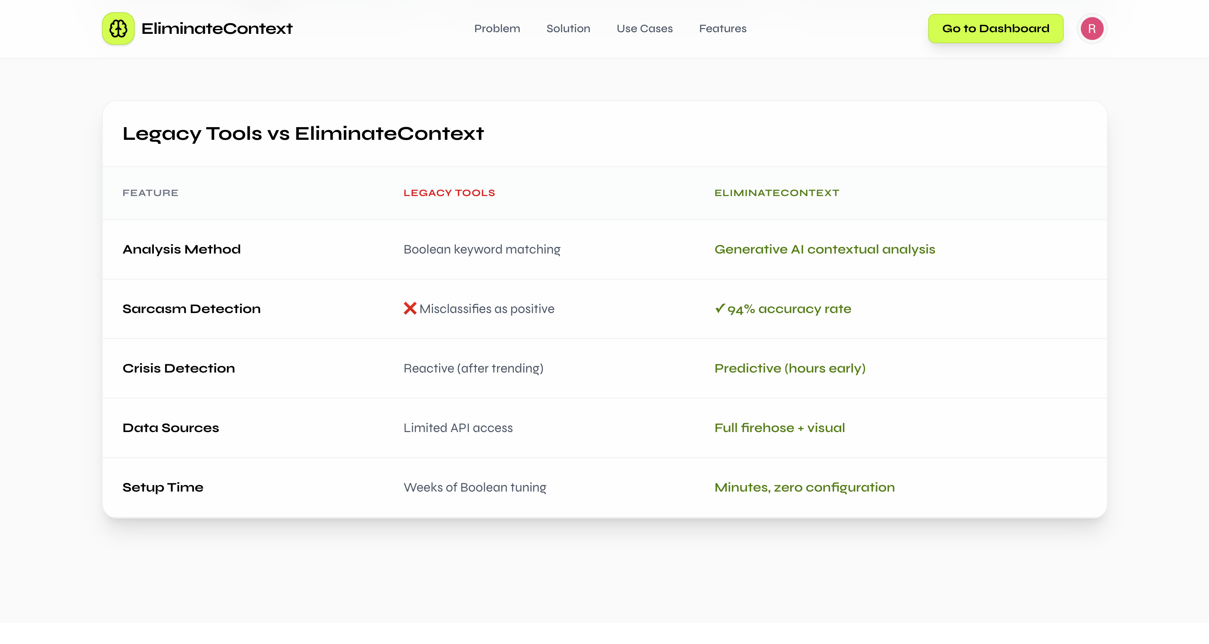Viewport: 1209px width, 644px height.
Task: Open the Use Cases section
Action: (645, 29)
